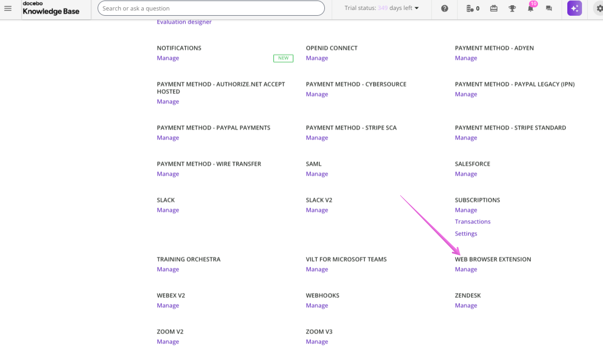
Task: Open Settings under Subscriptions
Action: tap(466, 234)
